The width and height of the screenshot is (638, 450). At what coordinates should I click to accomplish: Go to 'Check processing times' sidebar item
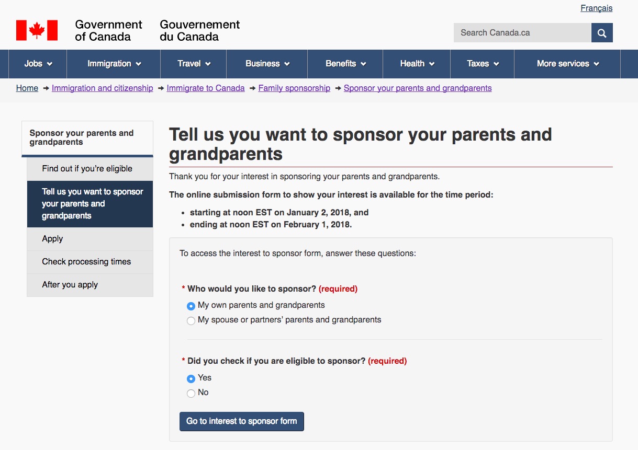[86, 262]
